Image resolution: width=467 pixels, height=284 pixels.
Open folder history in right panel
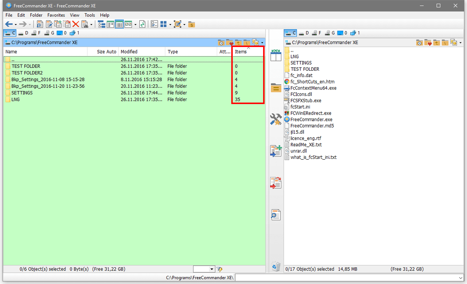419,42
